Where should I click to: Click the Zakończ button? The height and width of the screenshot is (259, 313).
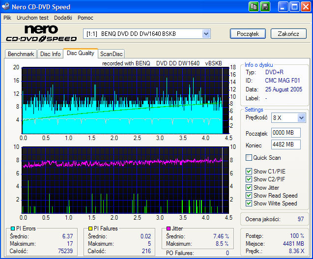tap(288, 34)
